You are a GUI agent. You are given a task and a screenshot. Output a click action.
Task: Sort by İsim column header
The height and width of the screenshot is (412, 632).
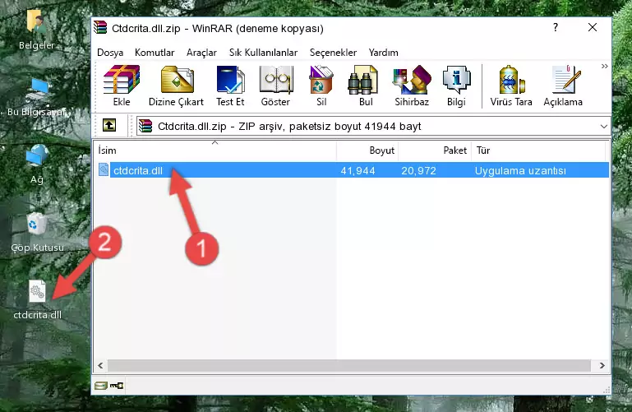pyautogui.click(x=215, y=150)
